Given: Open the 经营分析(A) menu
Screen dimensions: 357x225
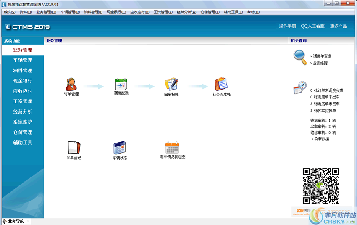Looking at the screenshot, I should pos(186,12).
